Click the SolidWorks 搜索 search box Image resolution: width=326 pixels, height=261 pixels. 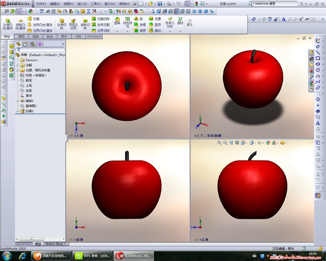point(273,4)
